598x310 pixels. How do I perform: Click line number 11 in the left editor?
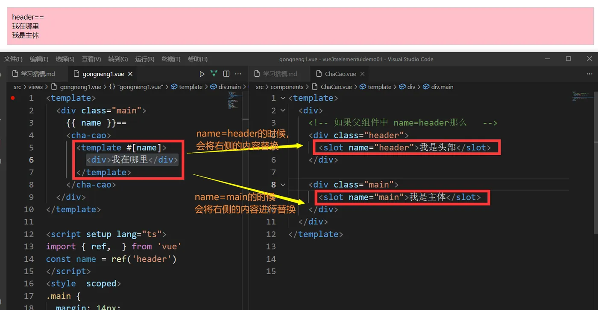[29, 222]
